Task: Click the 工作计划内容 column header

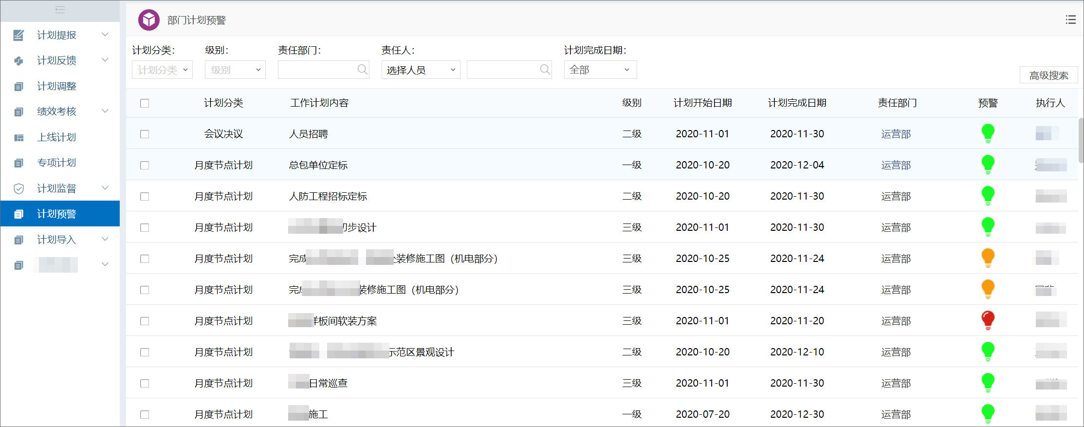Action: pos(319,103)
